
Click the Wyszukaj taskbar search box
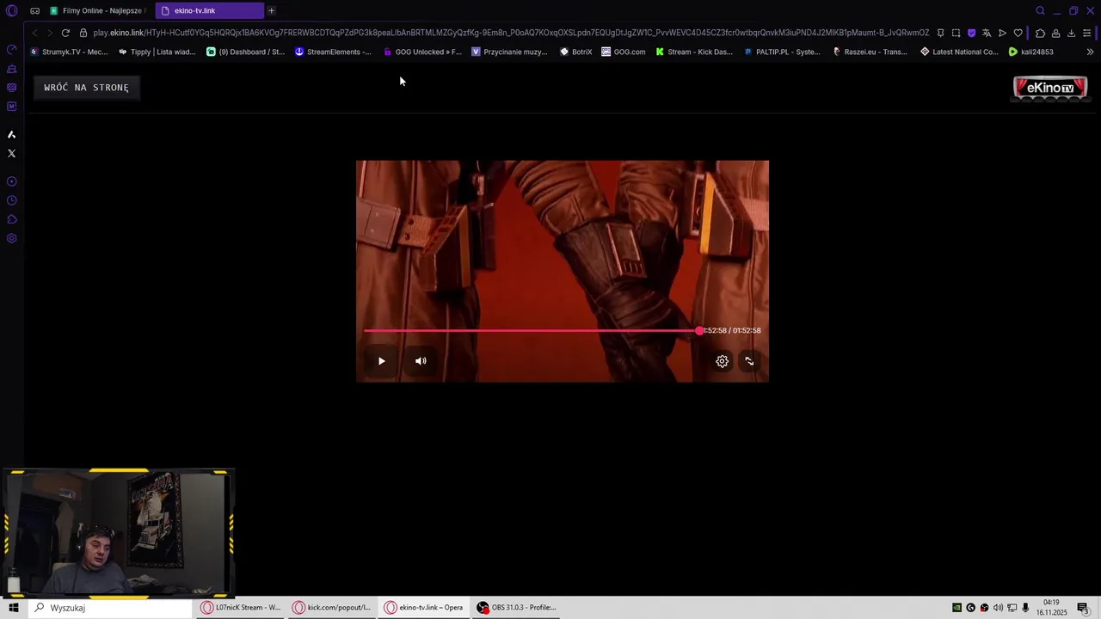(109, 608)
